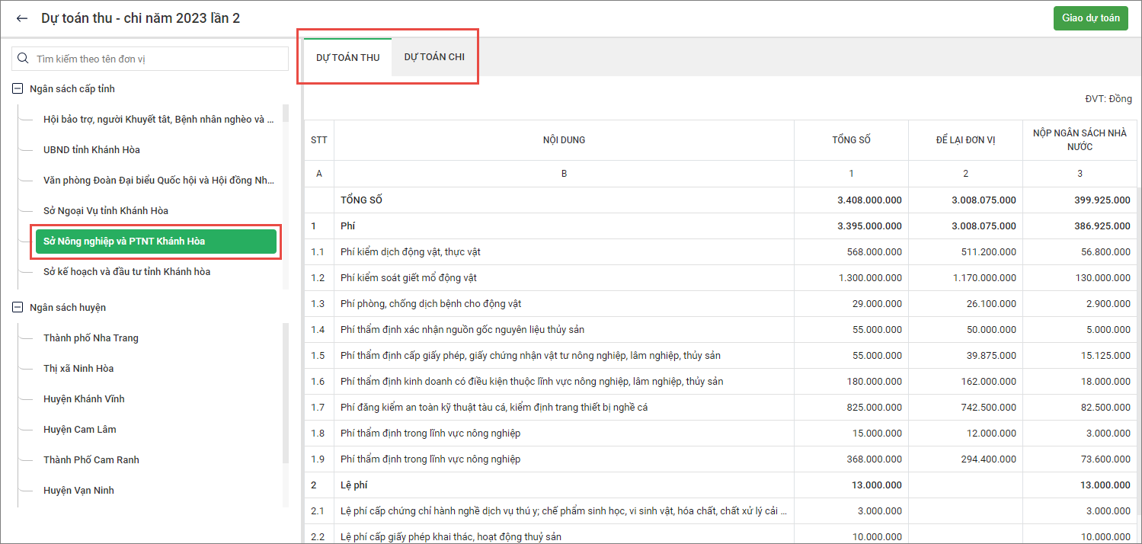Select Huyện Khánh Vĩnh
1142x544 pixels.
click(x=84, y=399)
